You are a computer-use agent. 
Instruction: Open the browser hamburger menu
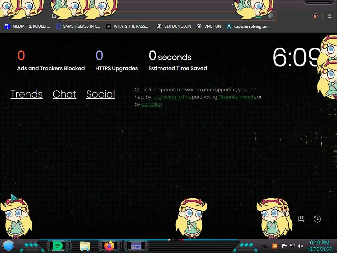(x=329, y=16)
